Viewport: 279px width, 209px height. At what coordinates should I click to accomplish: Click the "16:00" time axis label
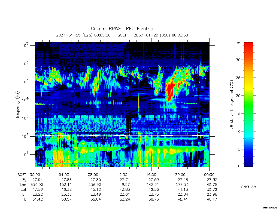tap(151, 175)
